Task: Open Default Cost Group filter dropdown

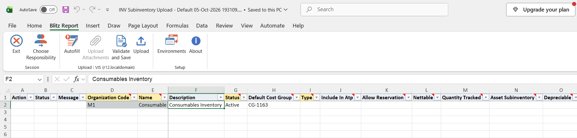Action: click(x=297, y=97)
